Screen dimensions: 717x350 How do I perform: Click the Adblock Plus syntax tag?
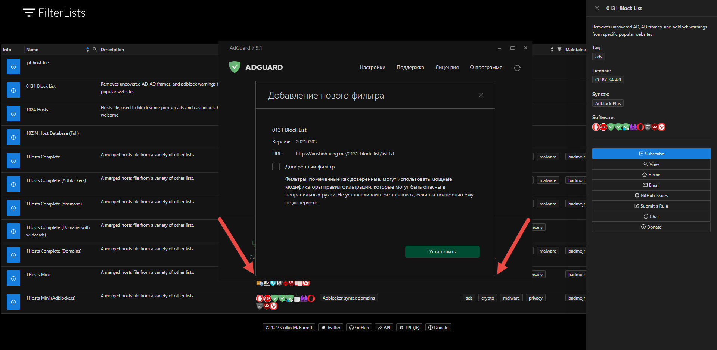tap(608, 103)
